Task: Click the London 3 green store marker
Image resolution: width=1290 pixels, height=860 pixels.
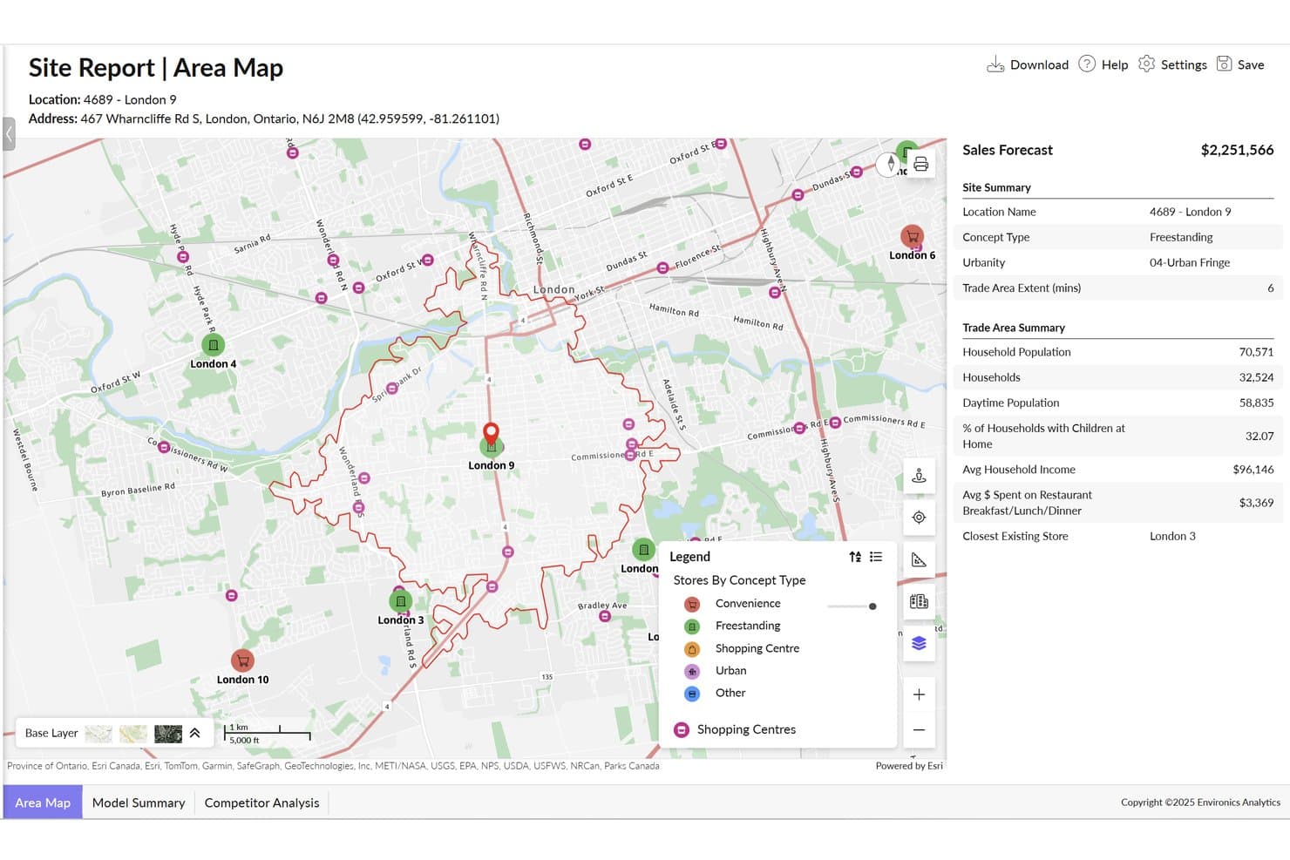Action: pos(400,600)
